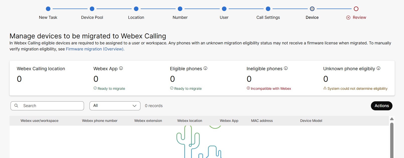Sort by MAC address column header
The width and height of the screenshot is (404, 158).
pyautogui.click(x=262, y=121)
